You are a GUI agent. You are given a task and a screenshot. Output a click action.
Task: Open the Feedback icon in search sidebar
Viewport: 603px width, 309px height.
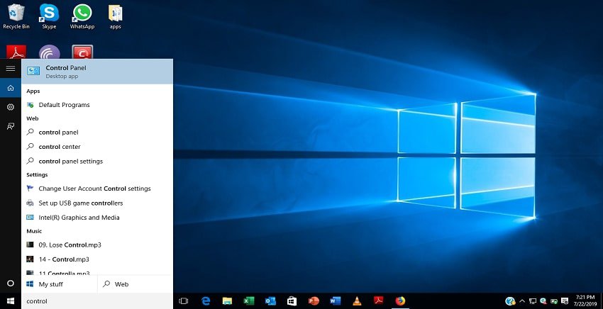pyautogui.click(x=11, y=126)
